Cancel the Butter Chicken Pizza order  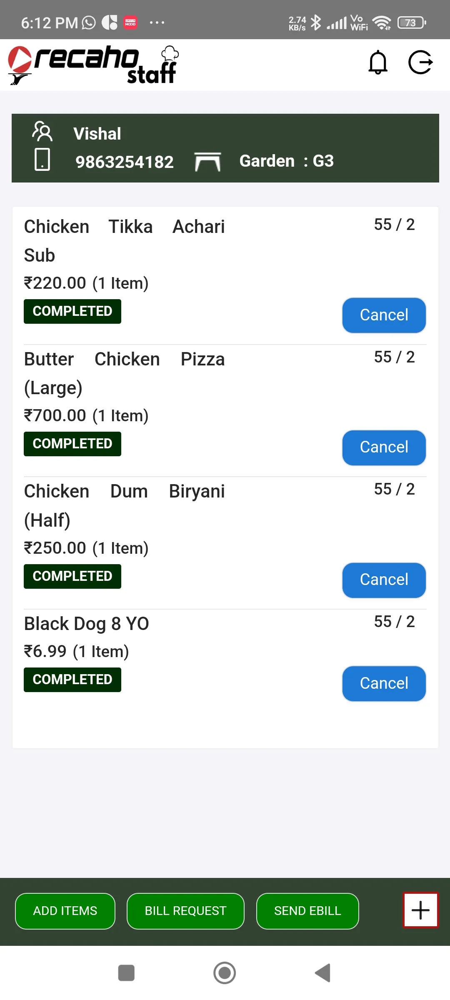click(384, 447)
